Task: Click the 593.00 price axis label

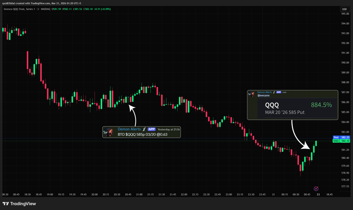Action: [345, 33]
